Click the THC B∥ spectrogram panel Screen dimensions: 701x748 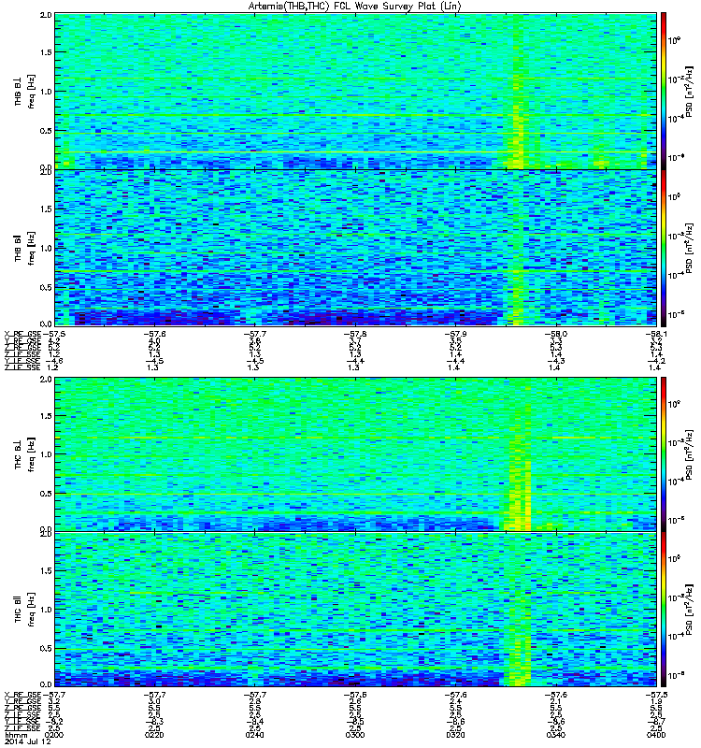point(355,610)
